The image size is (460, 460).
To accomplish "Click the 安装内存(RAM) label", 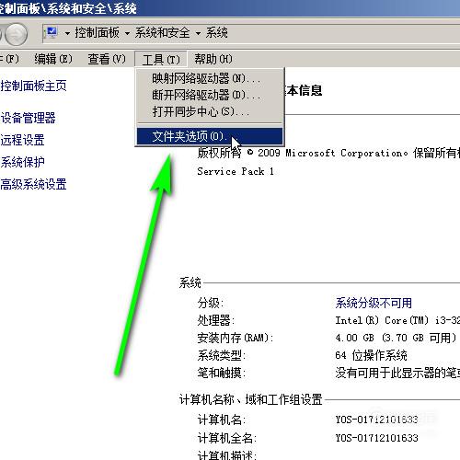I will [x=236, y=338].
